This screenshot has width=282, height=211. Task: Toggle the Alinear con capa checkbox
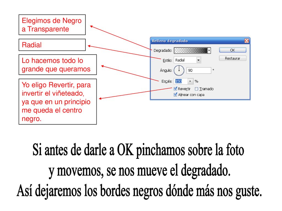(x=175, y=95)
